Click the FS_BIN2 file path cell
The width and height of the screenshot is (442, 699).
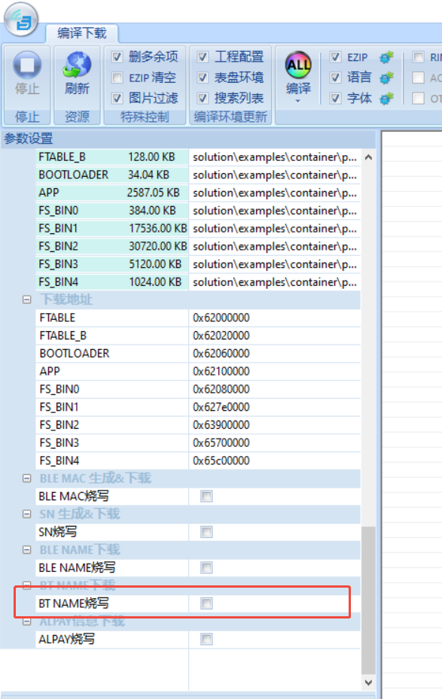coord(274,246)
